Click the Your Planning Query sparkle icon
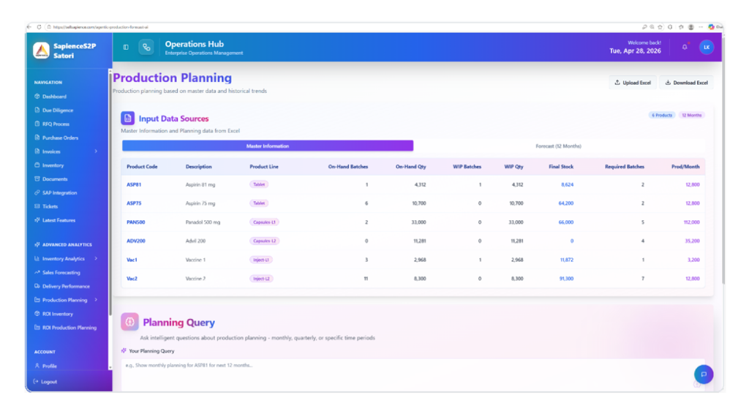 [x=124, y=351]
